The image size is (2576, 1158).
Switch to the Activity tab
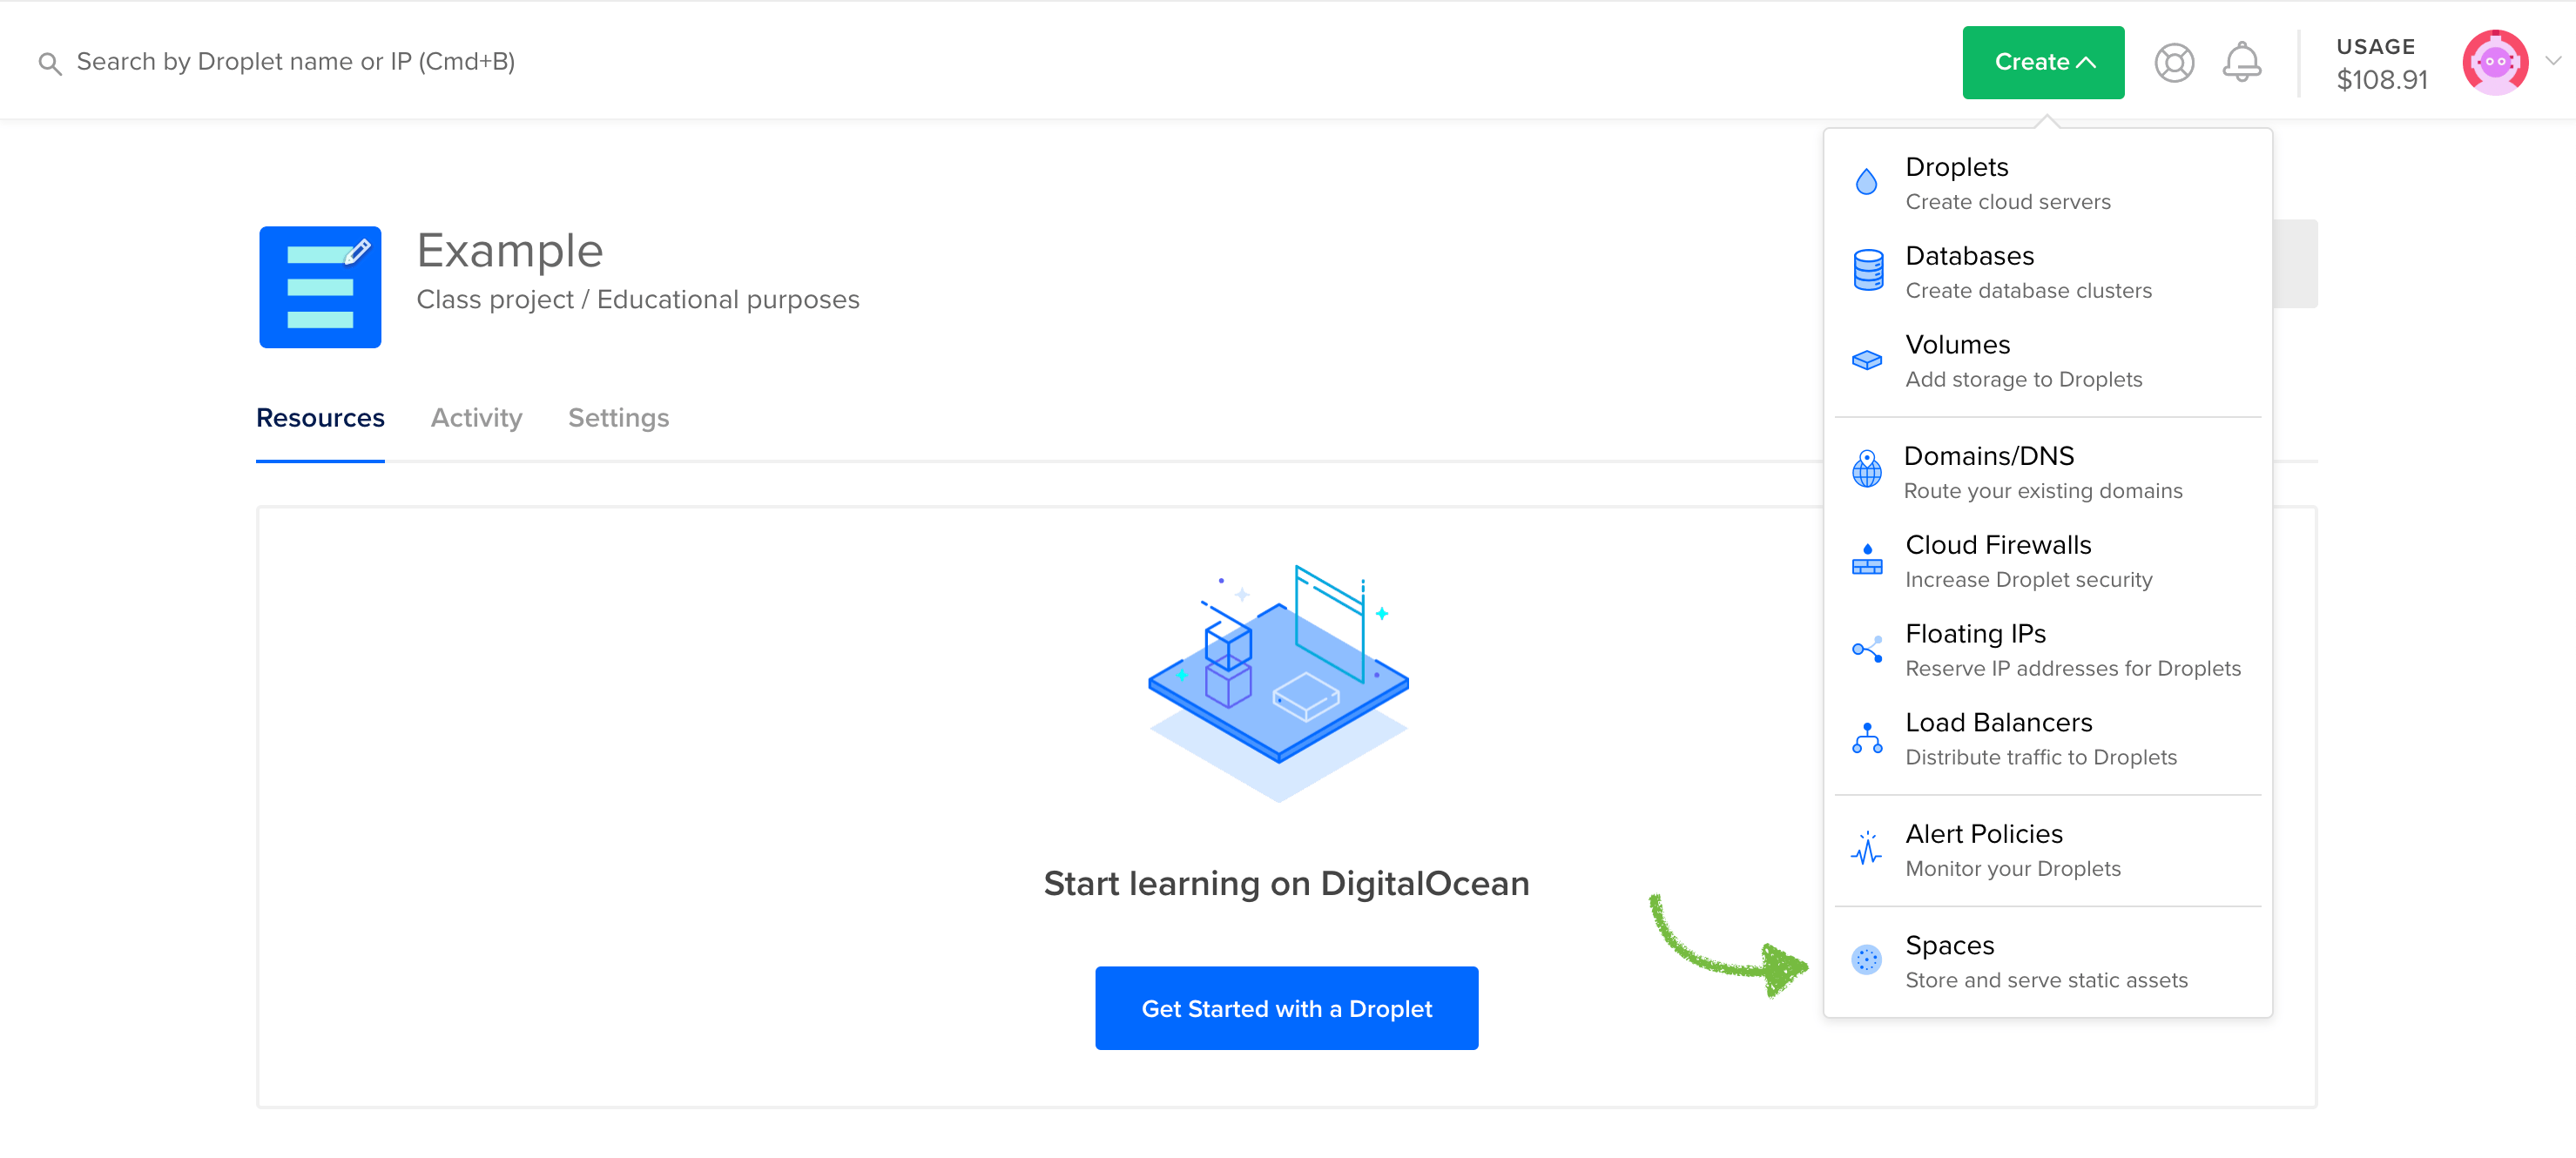pos(476,418)
